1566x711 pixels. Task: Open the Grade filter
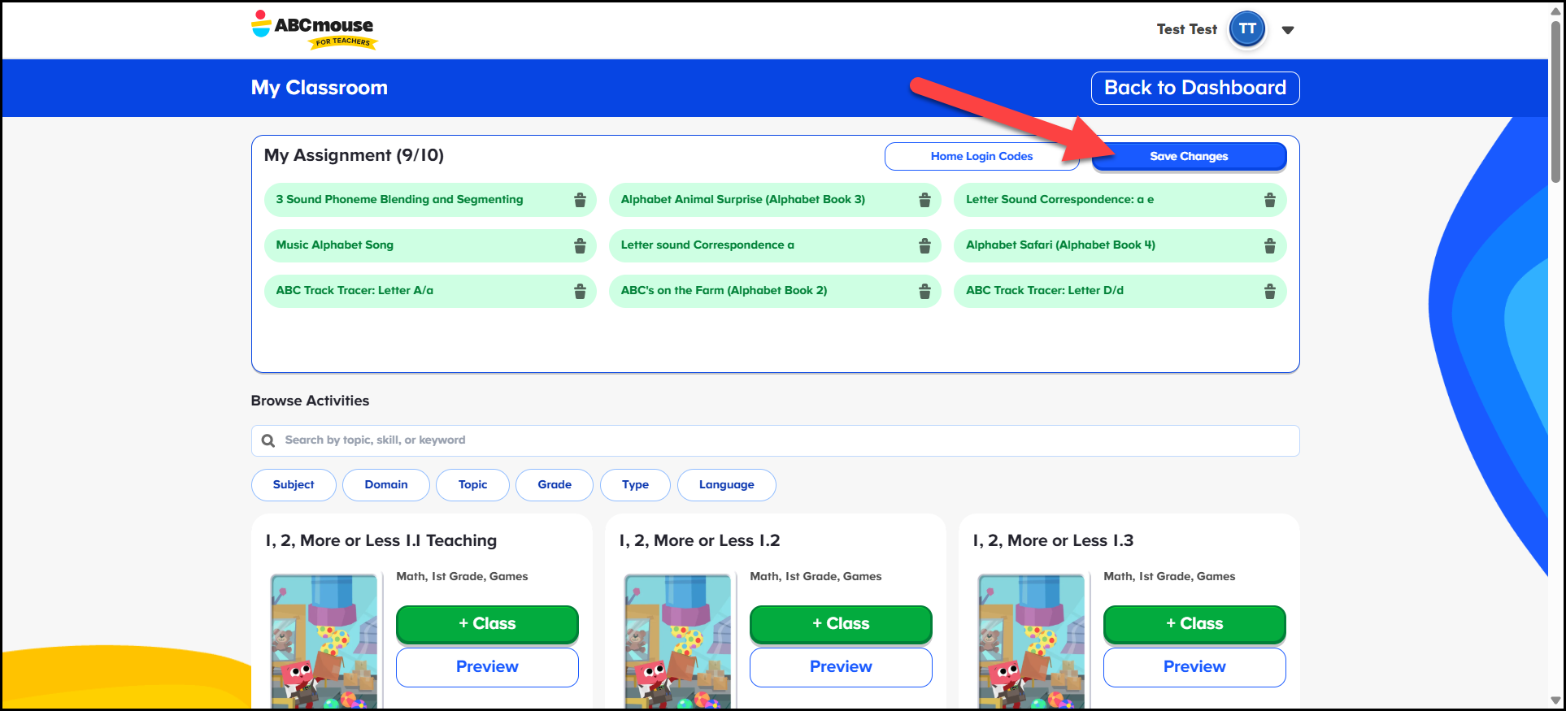click(555, 485)
